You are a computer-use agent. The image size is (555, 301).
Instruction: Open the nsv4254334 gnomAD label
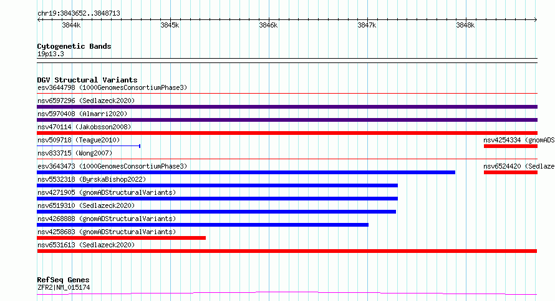tap(519, 140)
